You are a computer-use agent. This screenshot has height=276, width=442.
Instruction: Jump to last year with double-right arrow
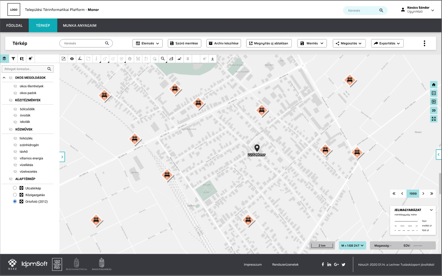point(432,194)
